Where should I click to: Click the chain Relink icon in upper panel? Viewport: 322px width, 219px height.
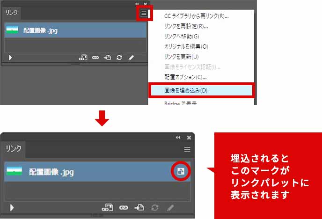[95, 58]
